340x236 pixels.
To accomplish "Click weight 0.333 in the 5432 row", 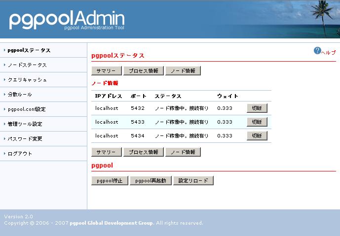I will pos(225,108).
